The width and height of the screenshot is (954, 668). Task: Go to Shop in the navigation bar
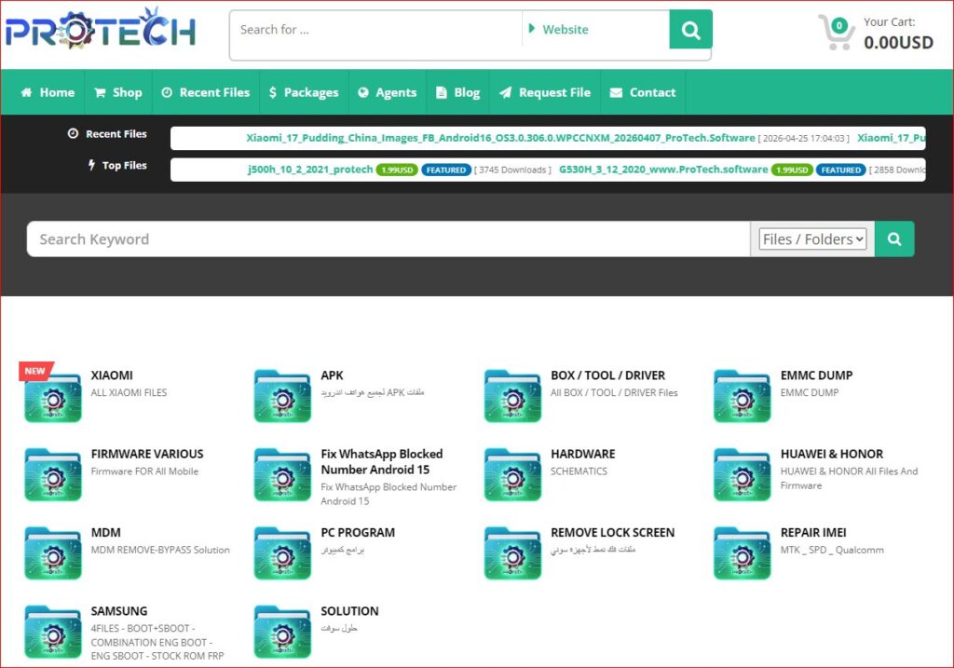pyautogui.click(x=118, y=92)
